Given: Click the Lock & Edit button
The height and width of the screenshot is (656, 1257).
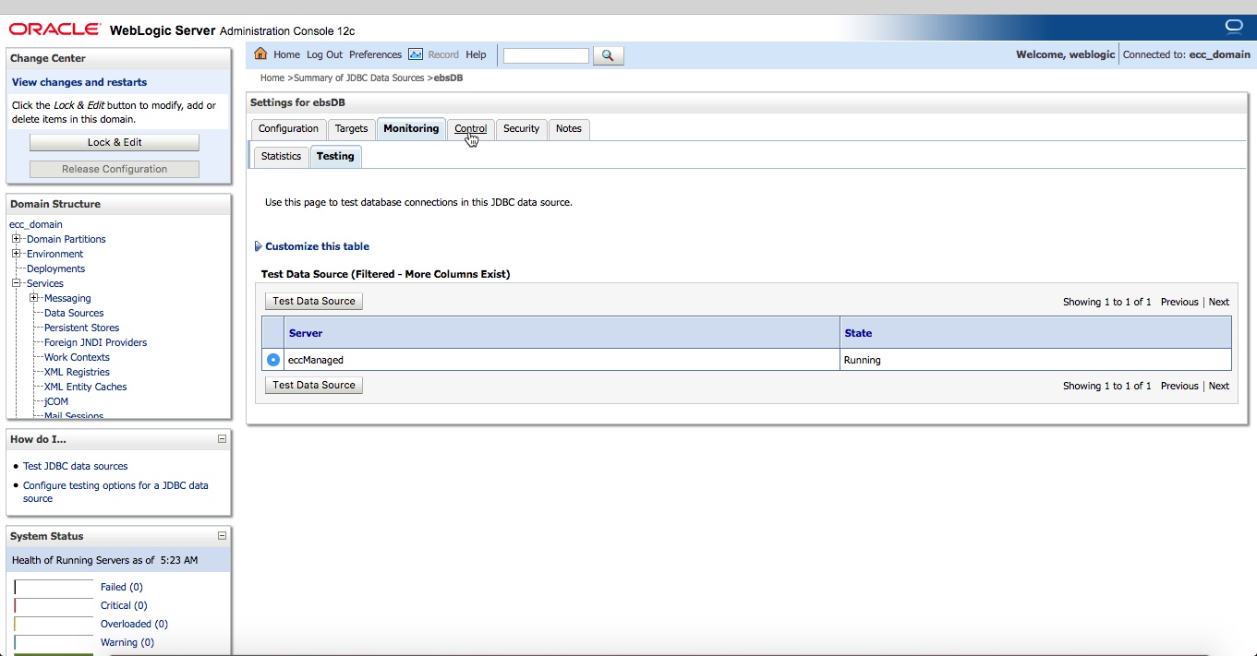Looking at the screenshot, I should [x=115, y=142].
